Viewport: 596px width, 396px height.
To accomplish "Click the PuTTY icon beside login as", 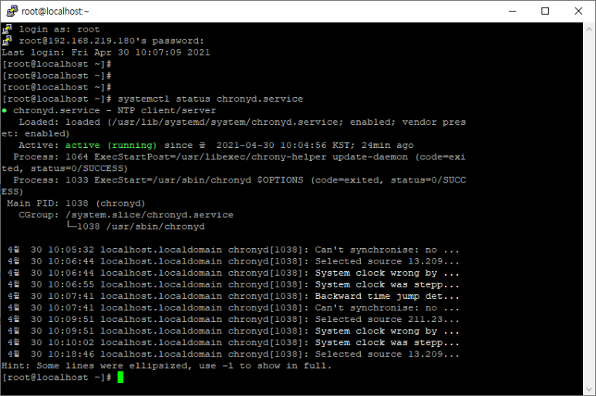I will (x=7, y=29).
